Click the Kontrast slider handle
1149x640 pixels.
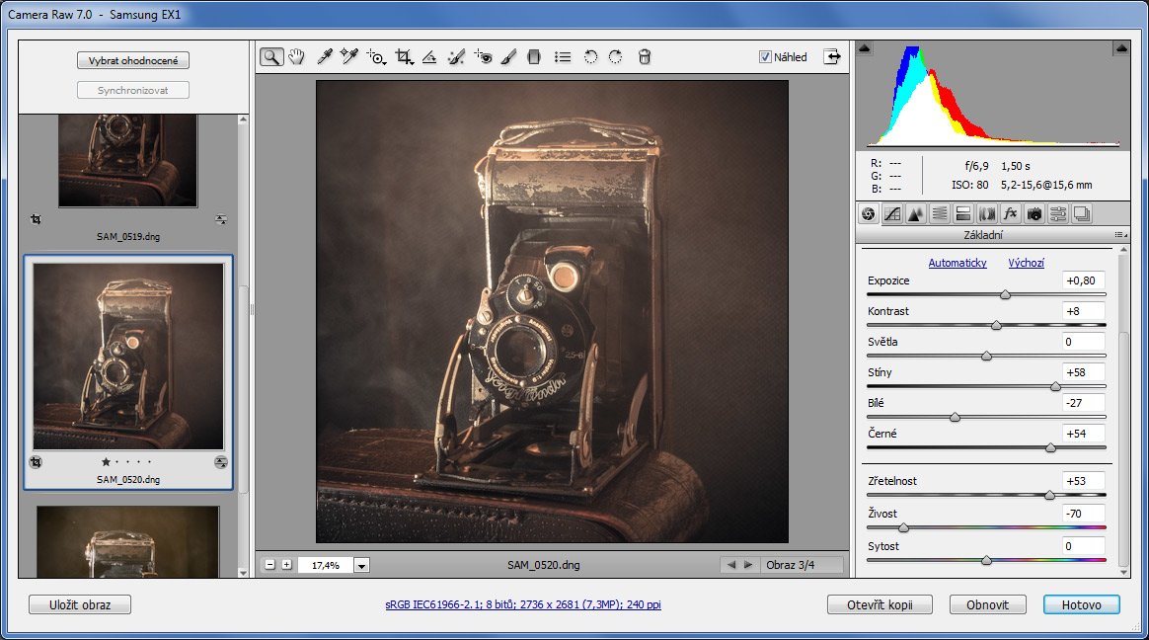996,325
